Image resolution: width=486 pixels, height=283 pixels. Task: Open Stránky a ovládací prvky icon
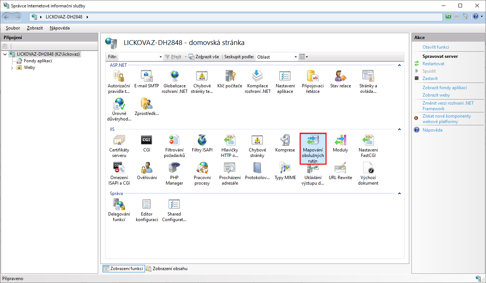[x=368, y=82]
